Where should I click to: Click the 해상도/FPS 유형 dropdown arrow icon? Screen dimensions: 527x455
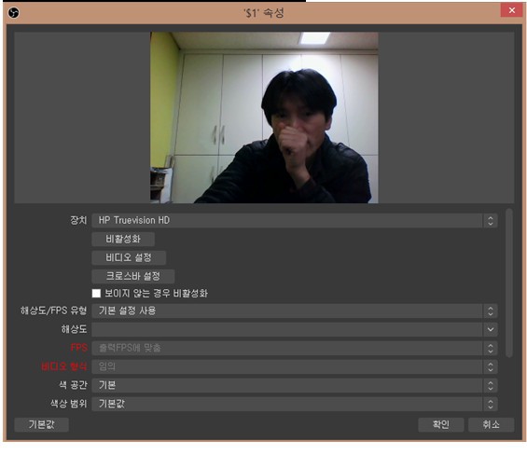click(x=491, y=310)
